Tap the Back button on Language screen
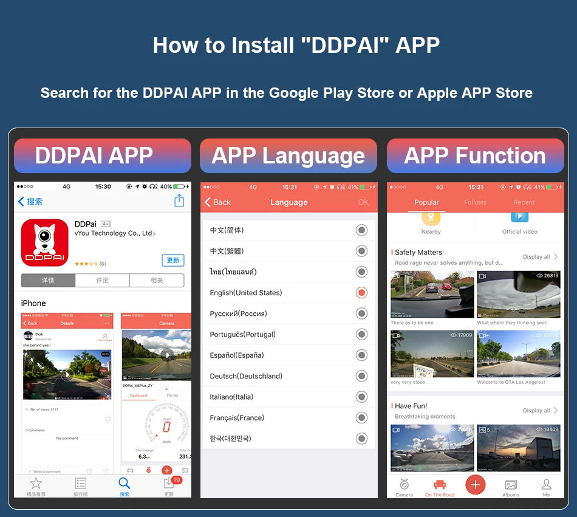The width and height of the screenshot is (577, 517). tap(217, 202)
